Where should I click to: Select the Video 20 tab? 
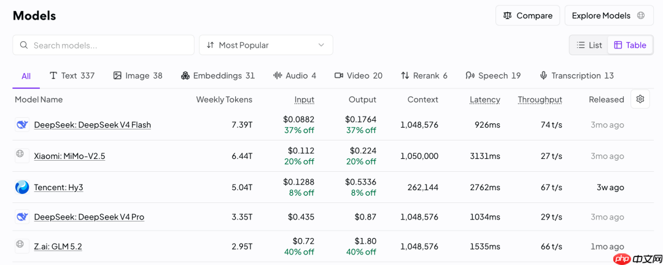coord(359,75)
